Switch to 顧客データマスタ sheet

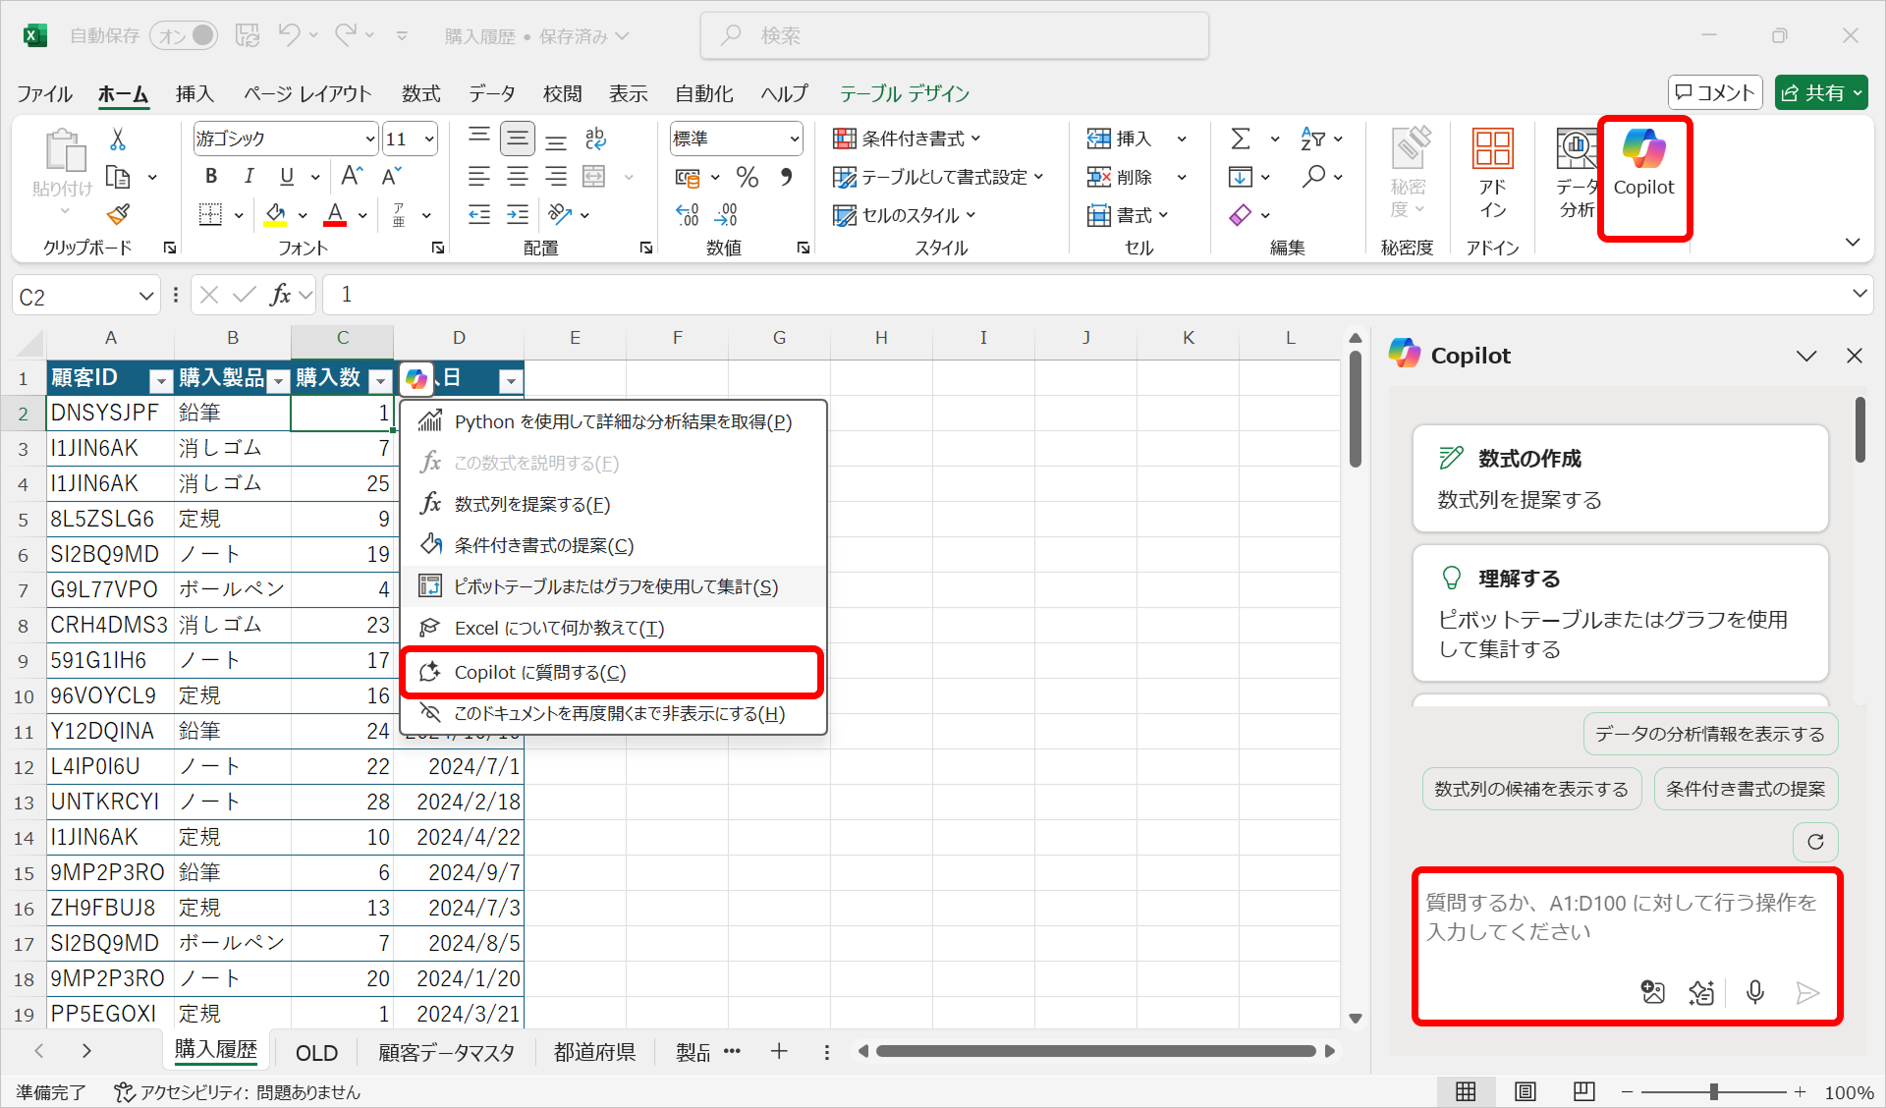(x=446, y=1052)
